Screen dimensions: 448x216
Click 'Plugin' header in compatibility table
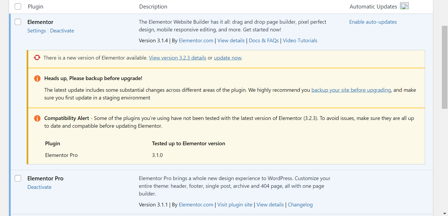click(x=53, y=143)
